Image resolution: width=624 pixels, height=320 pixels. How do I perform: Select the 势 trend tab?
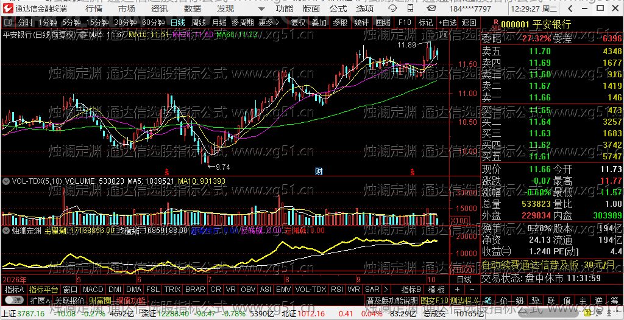pos(535,300)
